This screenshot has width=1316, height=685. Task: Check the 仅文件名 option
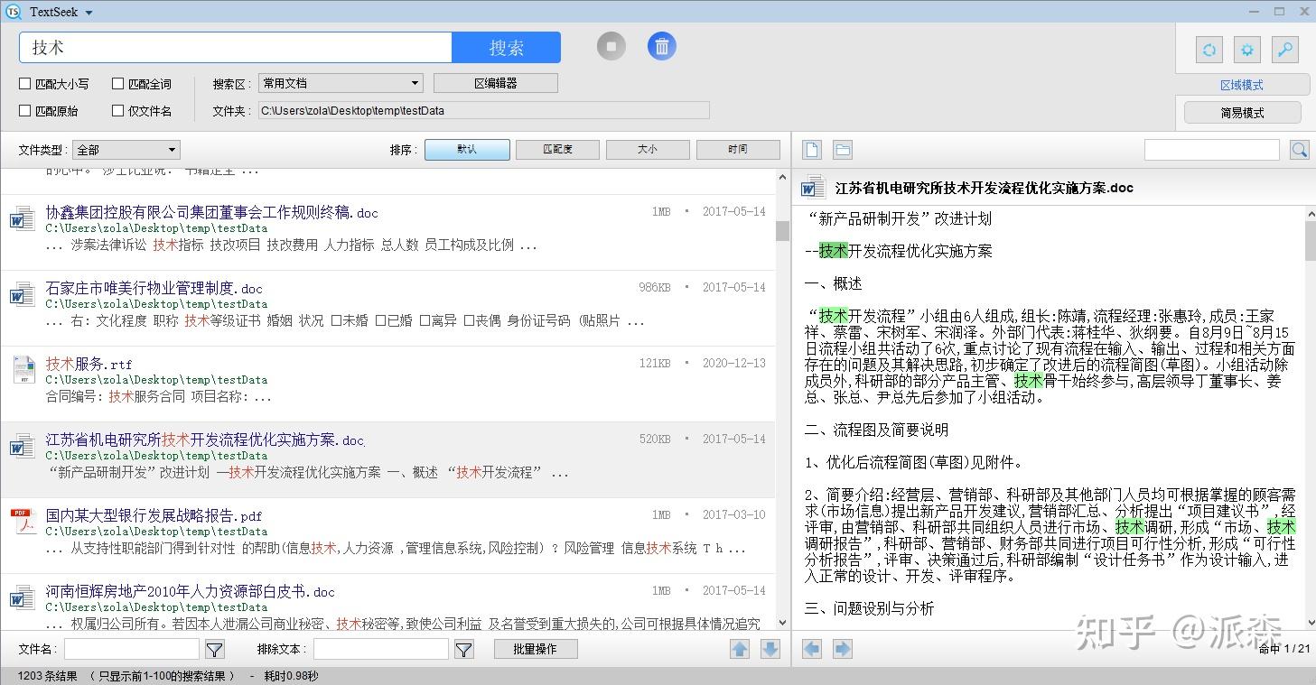tap(118, 110)
